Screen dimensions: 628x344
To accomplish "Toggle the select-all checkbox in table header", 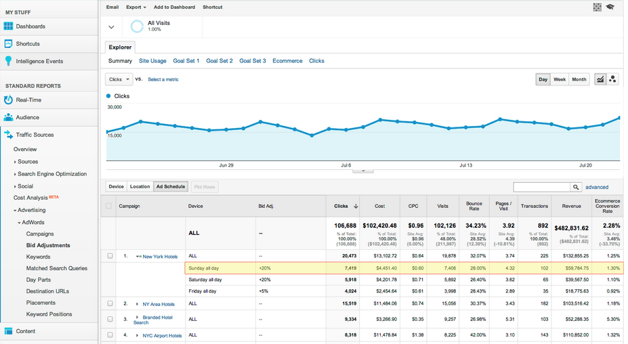I will (110, 206).
